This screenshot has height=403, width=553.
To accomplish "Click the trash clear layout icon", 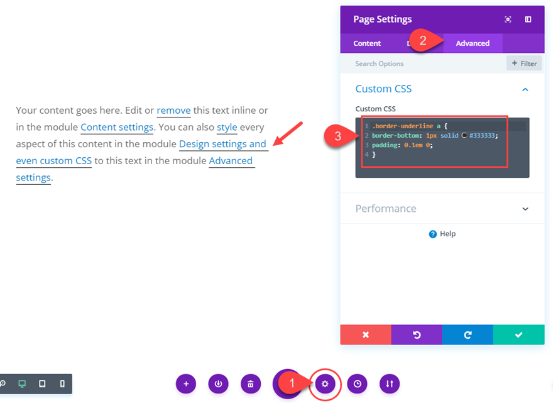I will pyautogui.click(x=251, y=384).
